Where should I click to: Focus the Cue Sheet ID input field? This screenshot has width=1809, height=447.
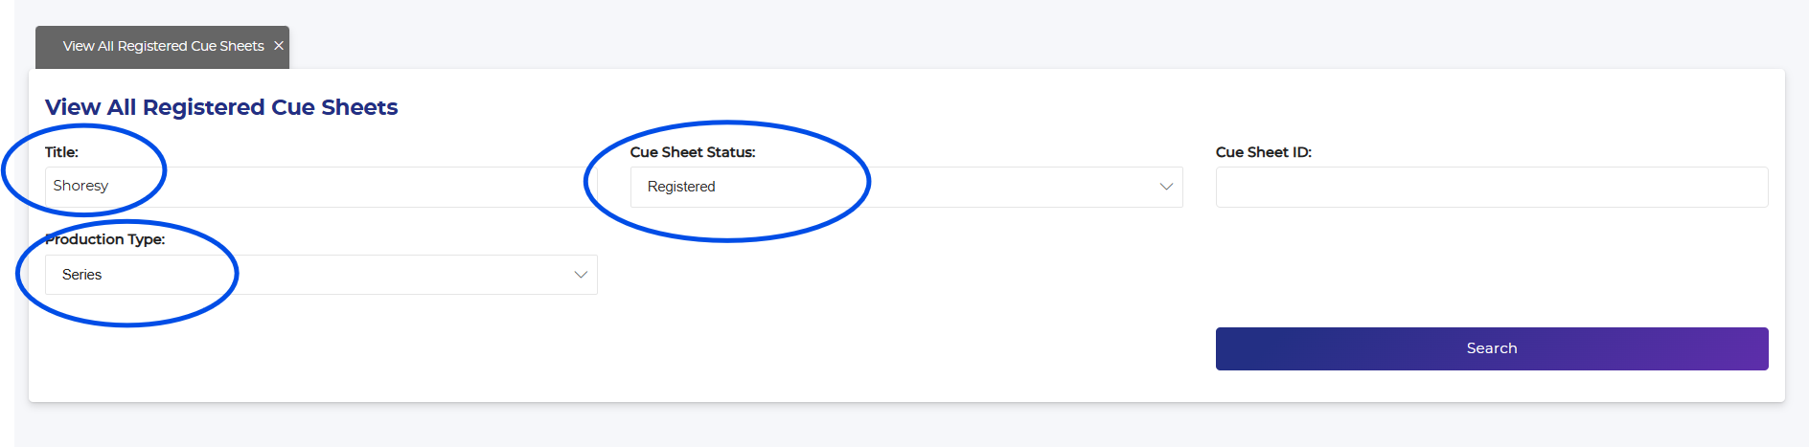[x=1491, y=188]
